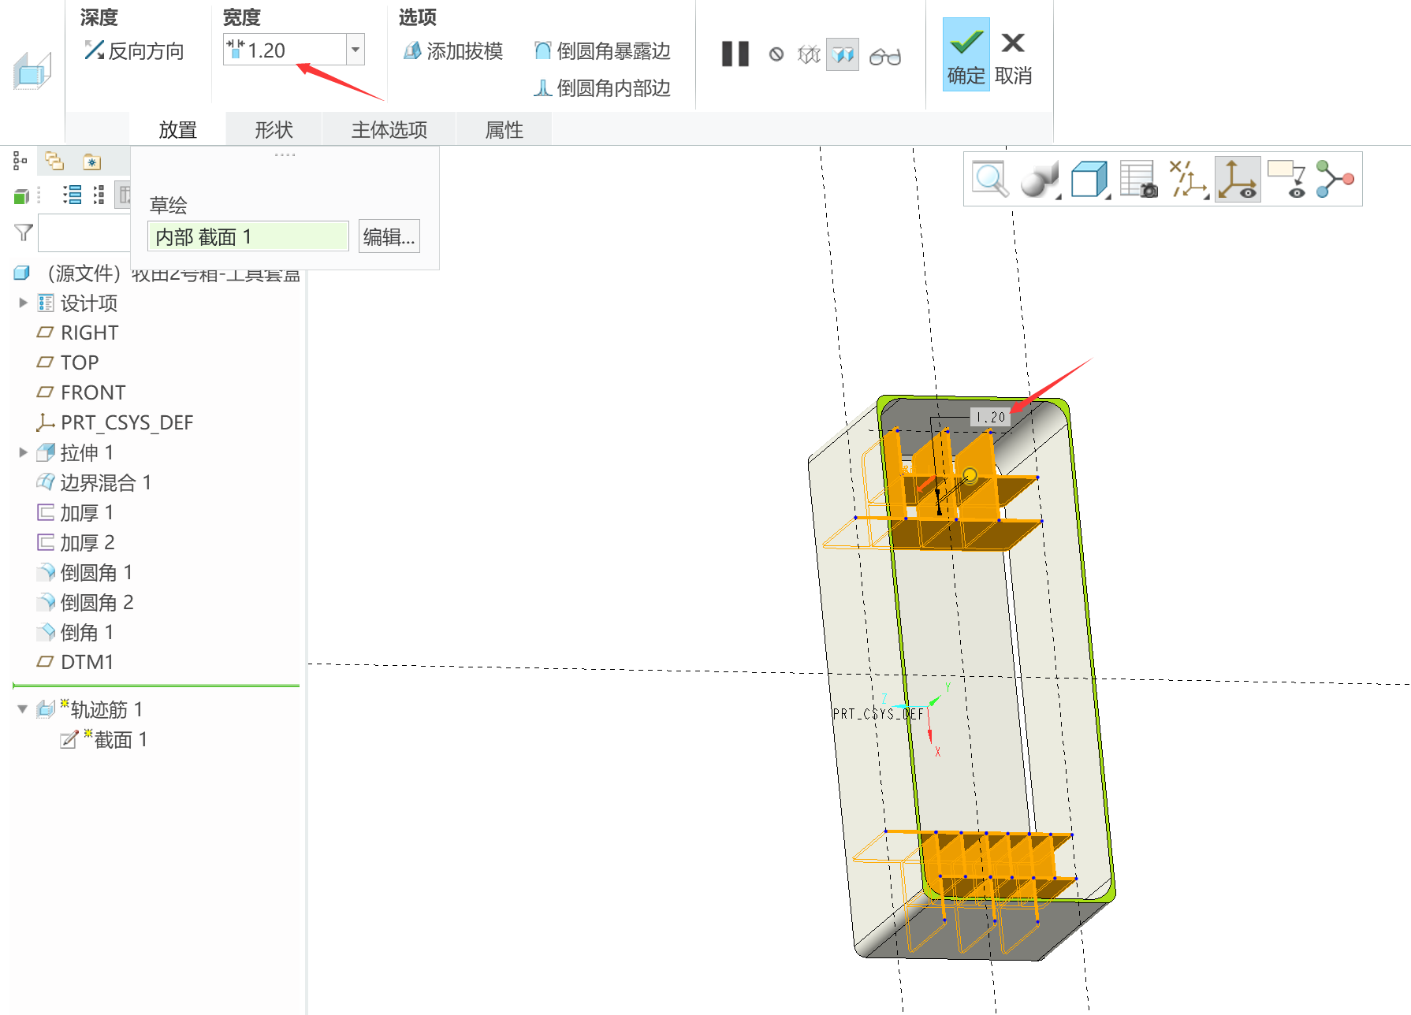Select the sketch collector 内部 截面 1
The width and height of the screenshot is (1411, 1015).
click(248, 236)
